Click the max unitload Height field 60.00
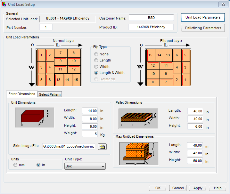Screen dimensions: 230x194 [x=195, y=161]
